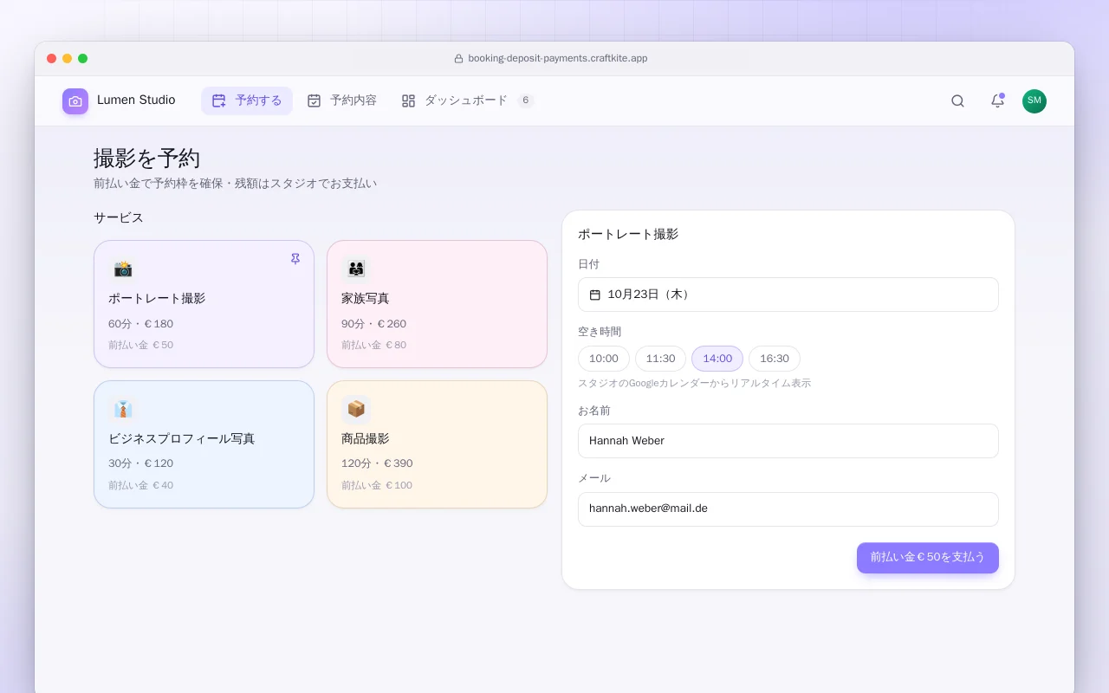Click necktie emoji icon on ビジネスプロフィール写真 card
The image size is (1109, 693).
123,409
